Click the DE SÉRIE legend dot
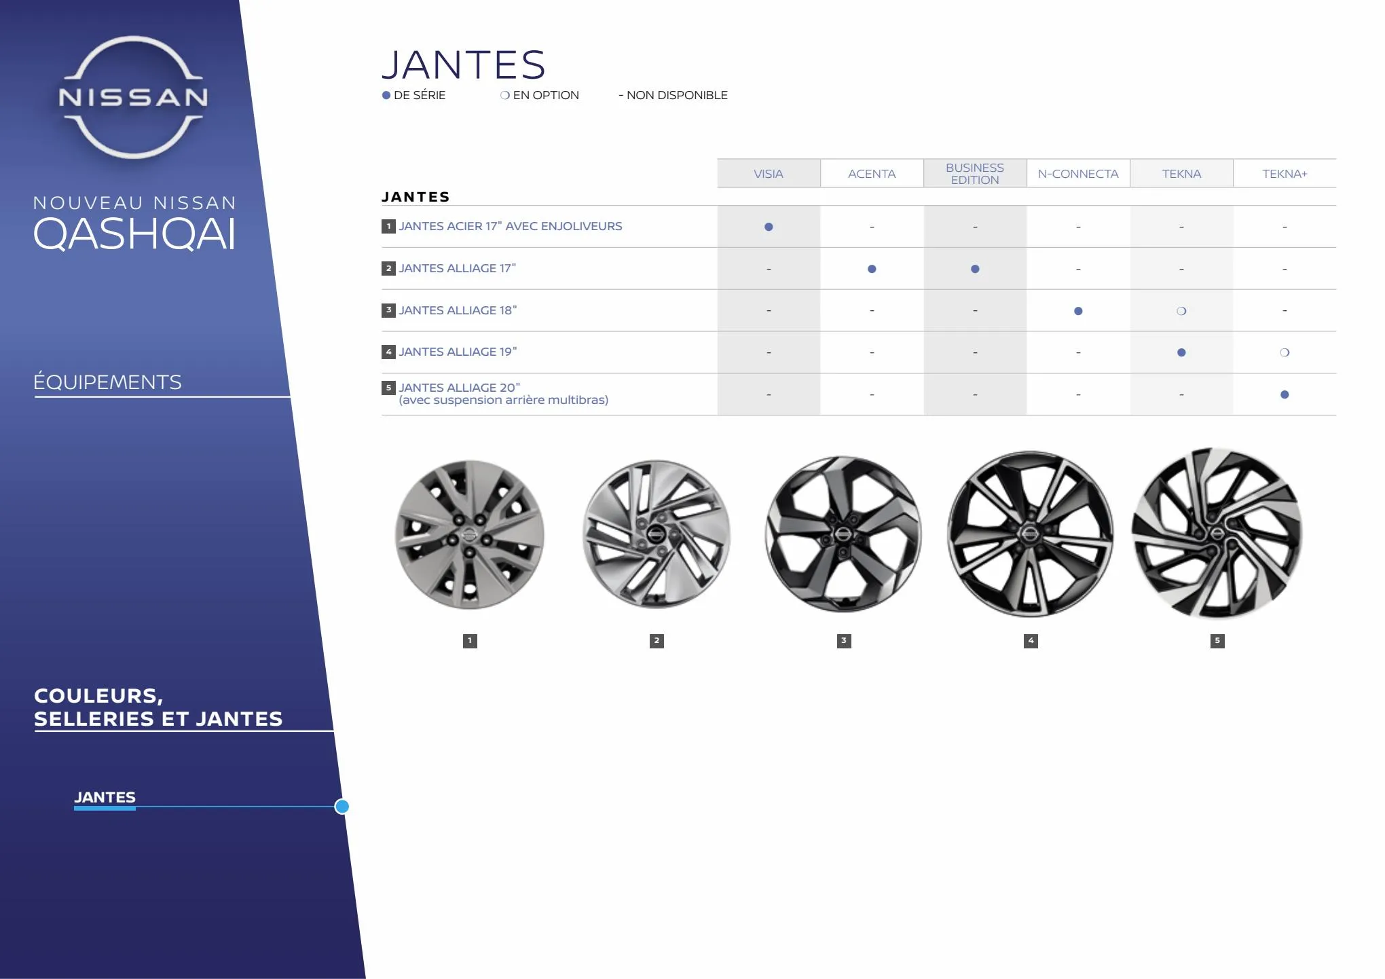This screenshot has width=1385, height=979. click(x=386, y=96)
